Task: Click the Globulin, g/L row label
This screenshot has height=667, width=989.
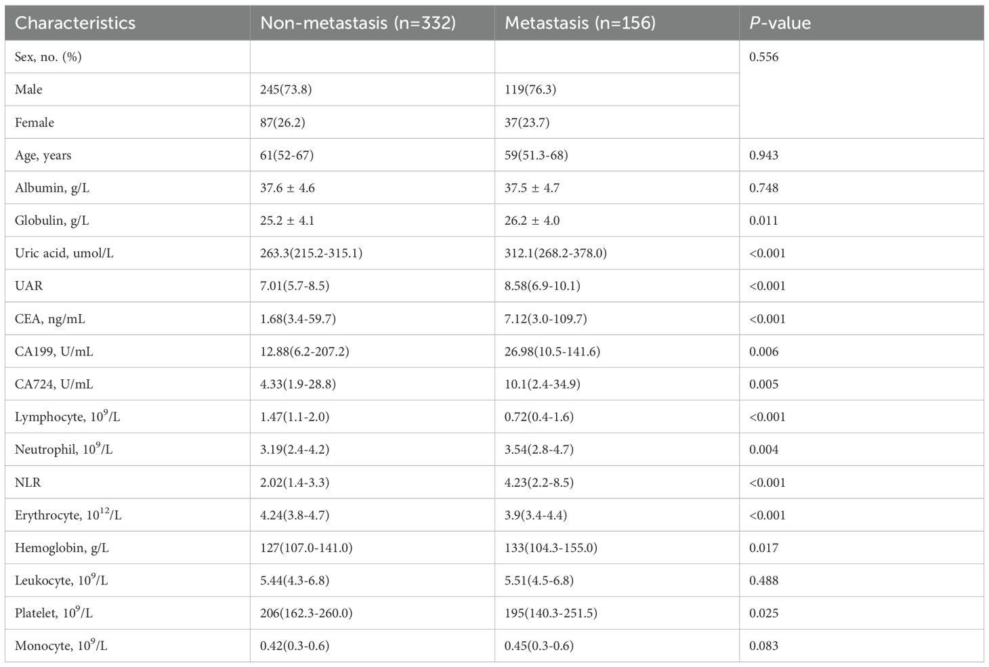Action: pyautogui.click(x=51, y=221)
